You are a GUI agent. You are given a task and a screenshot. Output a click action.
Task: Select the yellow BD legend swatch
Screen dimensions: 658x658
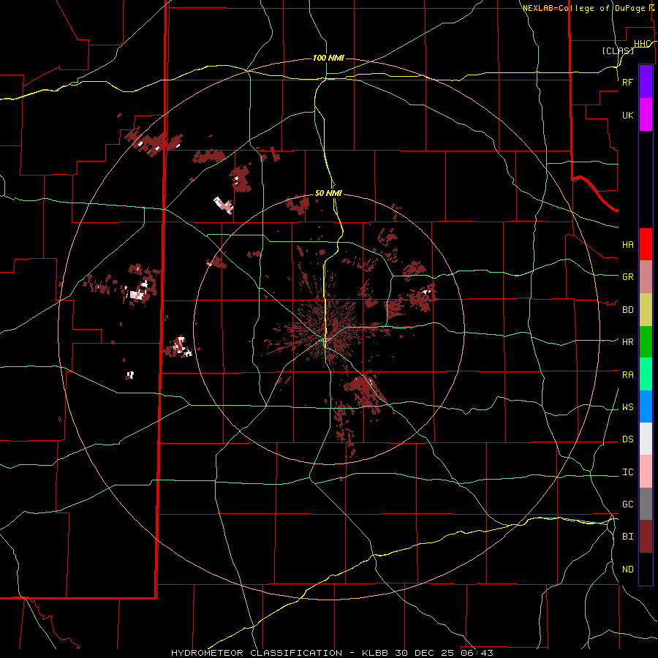point(646,310)
